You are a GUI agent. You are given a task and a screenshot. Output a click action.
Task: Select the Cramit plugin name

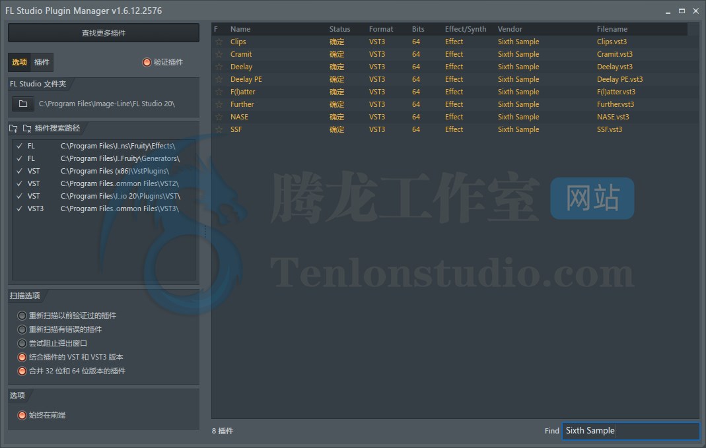tap(241, 54)
